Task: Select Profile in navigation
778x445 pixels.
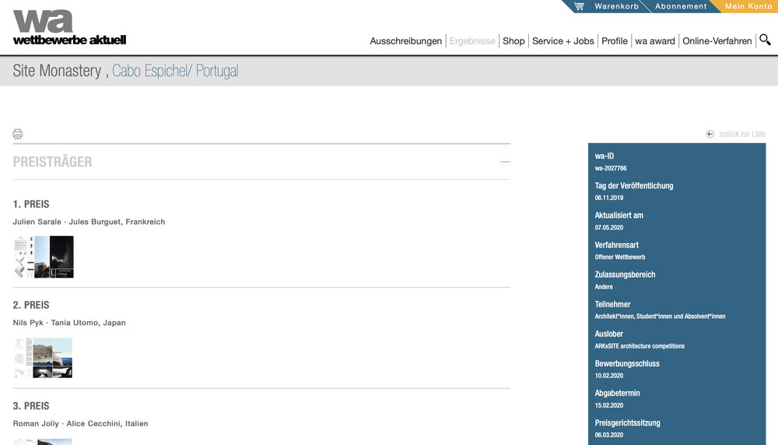Action: [614, 41]
